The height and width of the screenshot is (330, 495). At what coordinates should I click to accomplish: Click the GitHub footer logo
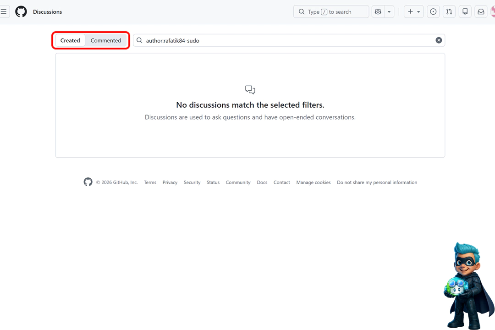click(88, 182)
